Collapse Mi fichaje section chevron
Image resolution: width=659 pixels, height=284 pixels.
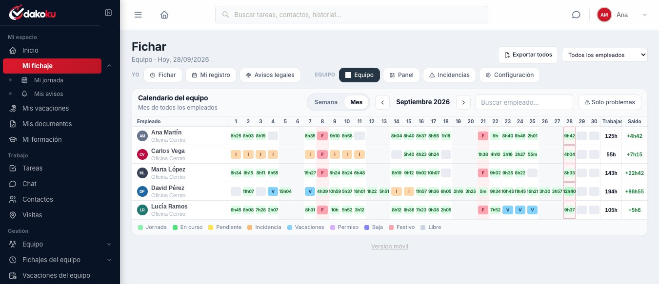(109, 66)
